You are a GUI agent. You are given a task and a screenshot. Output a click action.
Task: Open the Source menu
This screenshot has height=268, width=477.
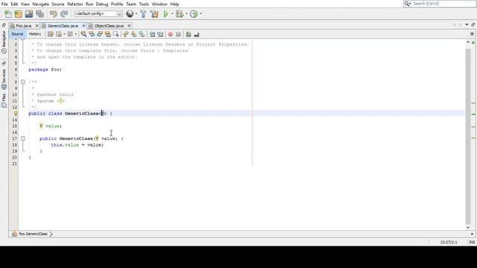pos(58,4)
